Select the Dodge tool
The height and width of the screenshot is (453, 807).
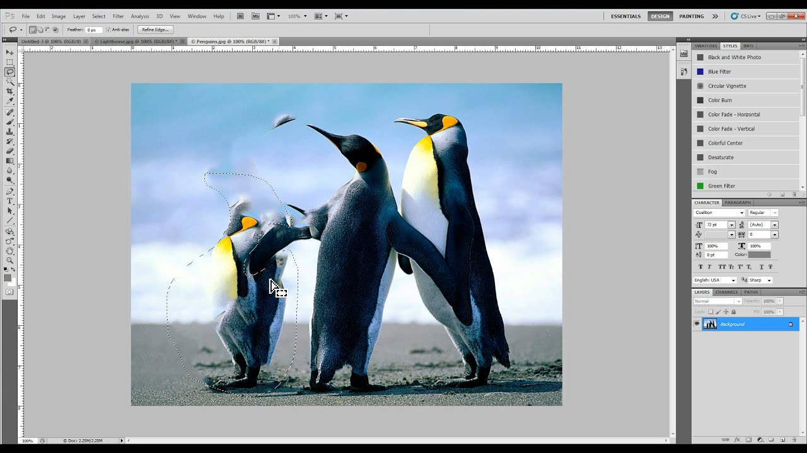9,180
